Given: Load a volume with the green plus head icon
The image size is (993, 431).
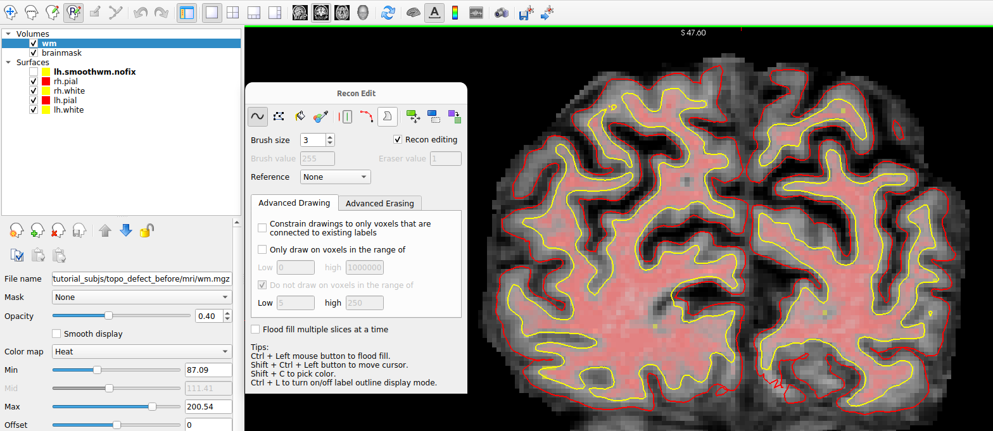Looking at the screenshot, I should tap(38, 231).
